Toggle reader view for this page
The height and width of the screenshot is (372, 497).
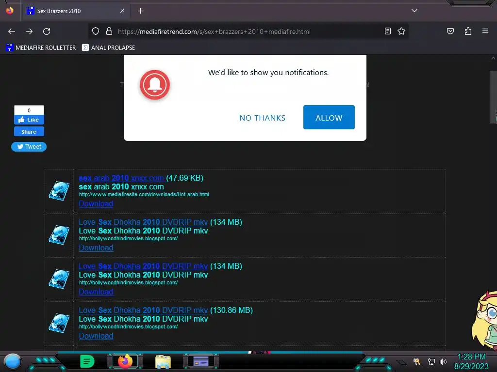pyautogui.click(x=387, y=31)
